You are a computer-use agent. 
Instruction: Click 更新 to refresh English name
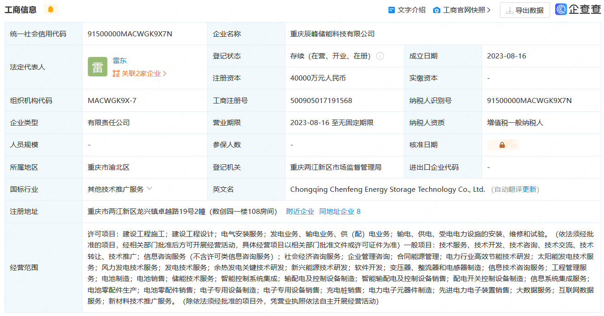point(529,190)
